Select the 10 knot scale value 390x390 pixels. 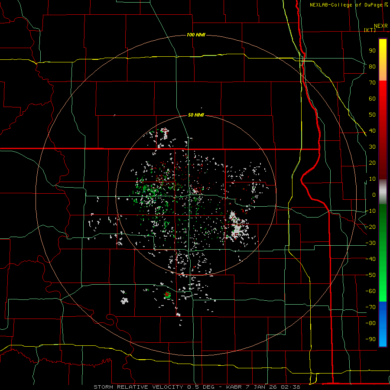tap(372, 179)
